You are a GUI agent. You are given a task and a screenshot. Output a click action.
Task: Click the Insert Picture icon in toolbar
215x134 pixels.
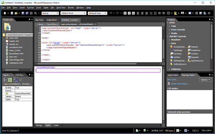coord(201,13)
